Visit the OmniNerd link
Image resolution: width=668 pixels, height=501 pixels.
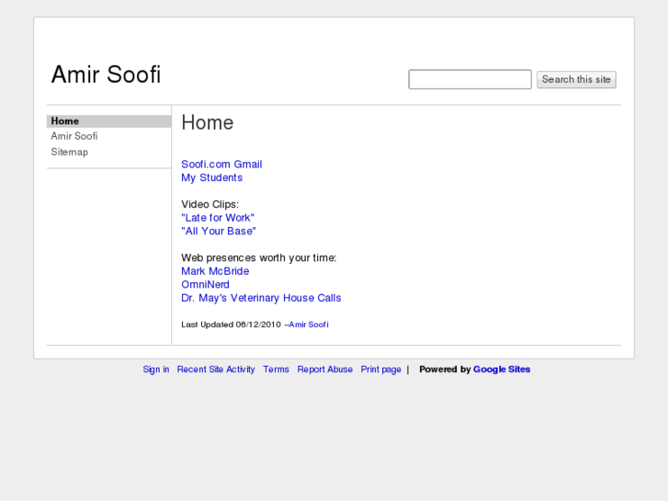tap(205, 284)
